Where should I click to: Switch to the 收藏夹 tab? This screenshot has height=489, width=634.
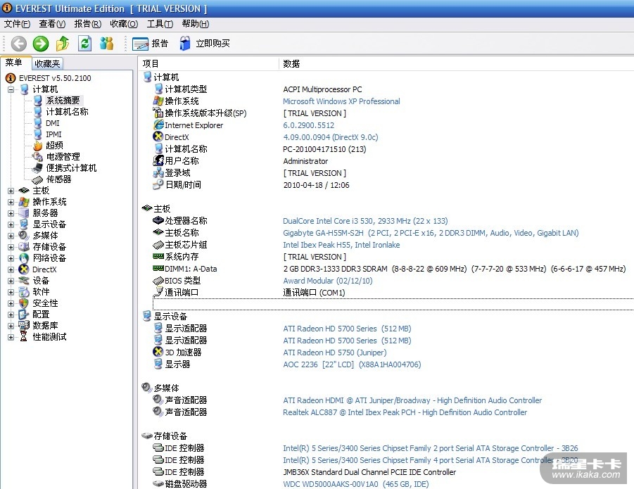click(x=47, y=63)
